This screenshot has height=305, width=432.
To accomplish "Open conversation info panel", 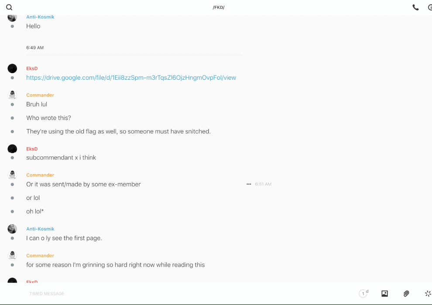I will (x=430, y=7).
